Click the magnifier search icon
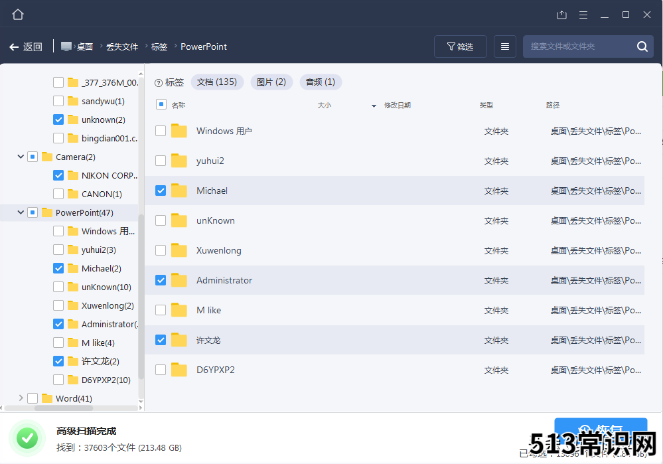The height and width of the screenshot is (464, 663). (x=642, y=46)
